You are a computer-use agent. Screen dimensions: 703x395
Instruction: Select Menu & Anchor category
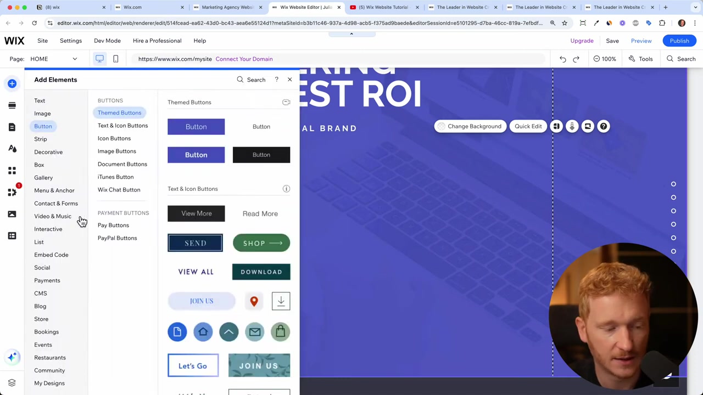coord(54,190)
